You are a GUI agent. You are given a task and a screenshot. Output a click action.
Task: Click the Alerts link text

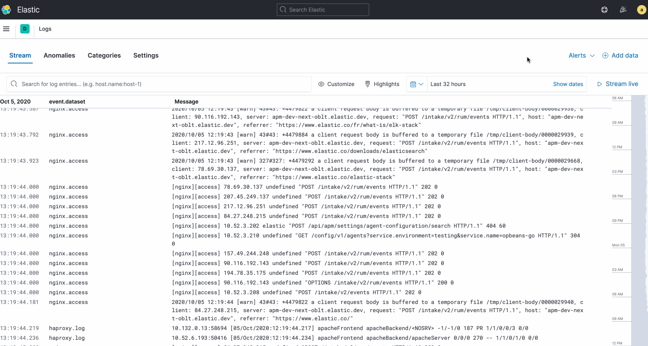577,56
